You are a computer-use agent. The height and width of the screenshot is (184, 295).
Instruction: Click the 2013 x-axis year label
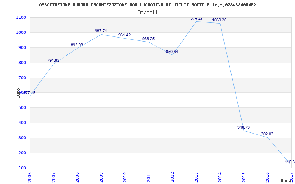(196, 177)
